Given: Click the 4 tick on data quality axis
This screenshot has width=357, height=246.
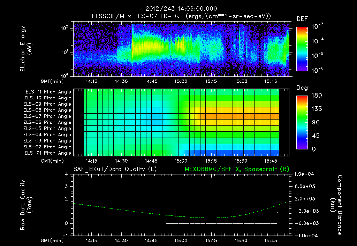Looking at the screenshot, I should point(66,174).
